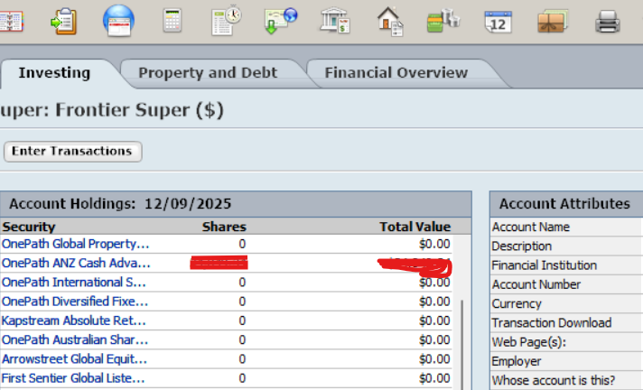Open the Property and Debt tab
Image resolution: width=643 pixels, height=390 pixels.
208,72
